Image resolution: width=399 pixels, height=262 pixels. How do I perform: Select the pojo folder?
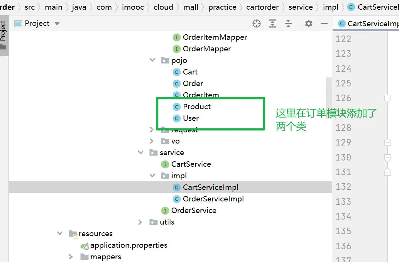(x=179, y=61)
